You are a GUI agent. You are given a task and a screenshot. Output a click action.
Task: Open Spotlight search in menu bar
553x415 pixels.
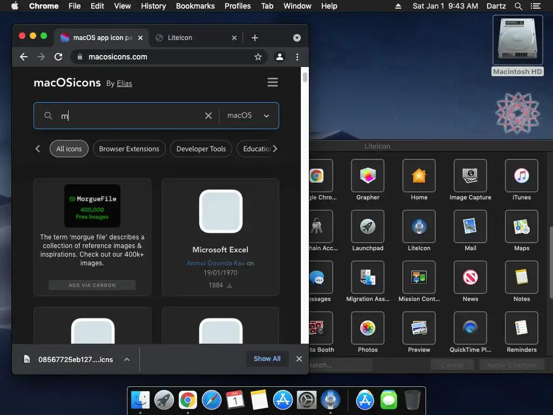click(518, 6)
